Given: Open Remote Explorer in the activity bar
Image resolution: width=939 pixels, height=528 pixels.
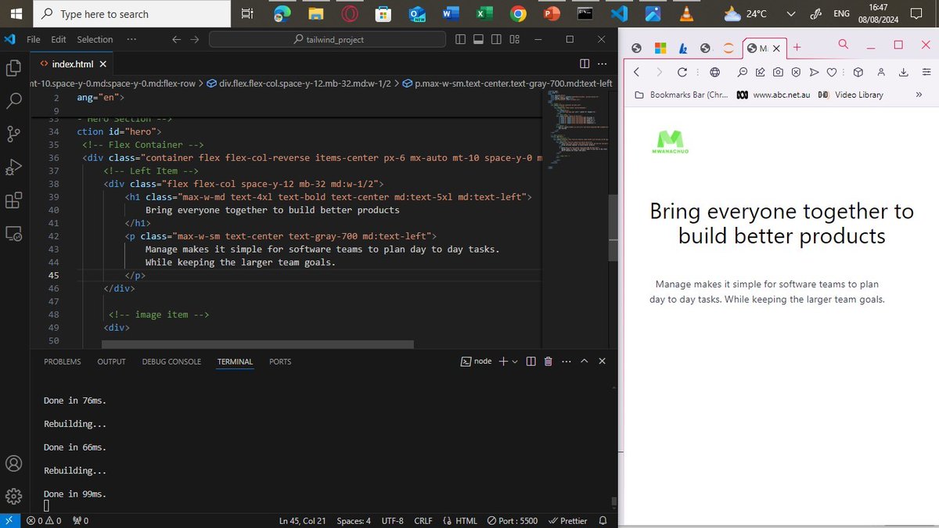Looking at the screenshot, I should tap(13, 233).
